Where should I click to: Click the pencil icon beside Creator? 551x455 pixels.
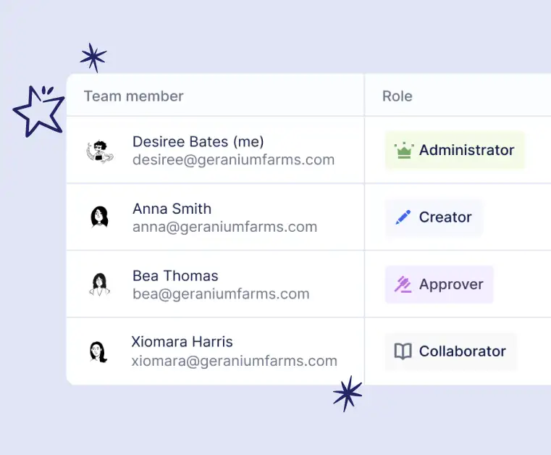click(403, 217)
